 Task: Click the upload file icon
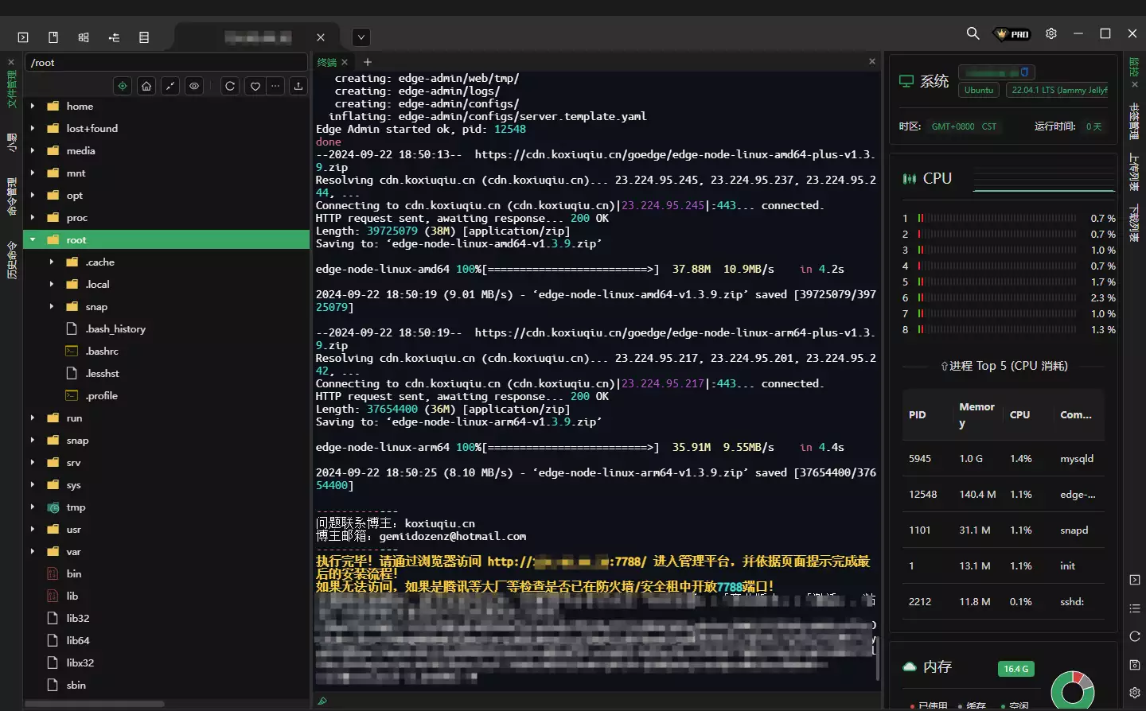pyautogui.click(x=298, y=86)
